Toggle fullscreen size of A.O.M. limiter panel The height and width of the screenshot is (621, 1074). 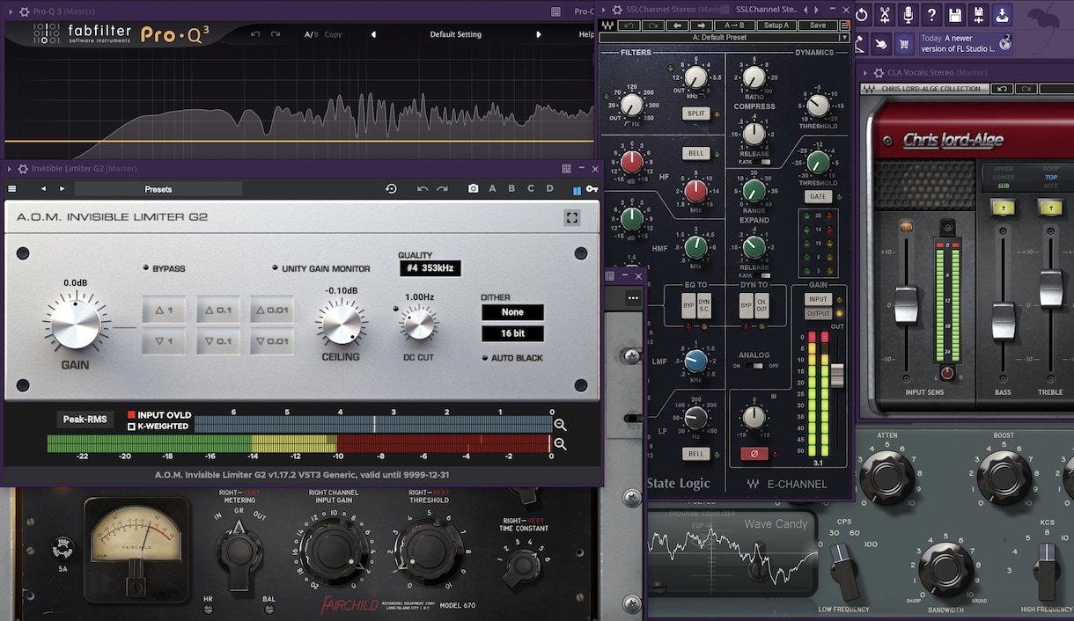coord(572,217)
